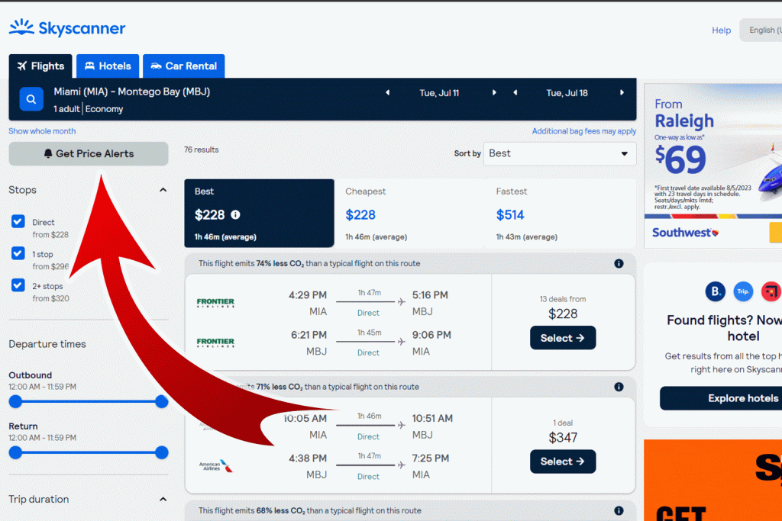Switch to the Hotels tab
Screen dimensions: 782x521
(x=108, y=66)
